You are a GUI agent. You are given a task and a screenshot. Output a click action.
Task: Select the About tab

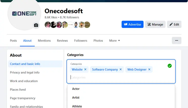[27, 41]
